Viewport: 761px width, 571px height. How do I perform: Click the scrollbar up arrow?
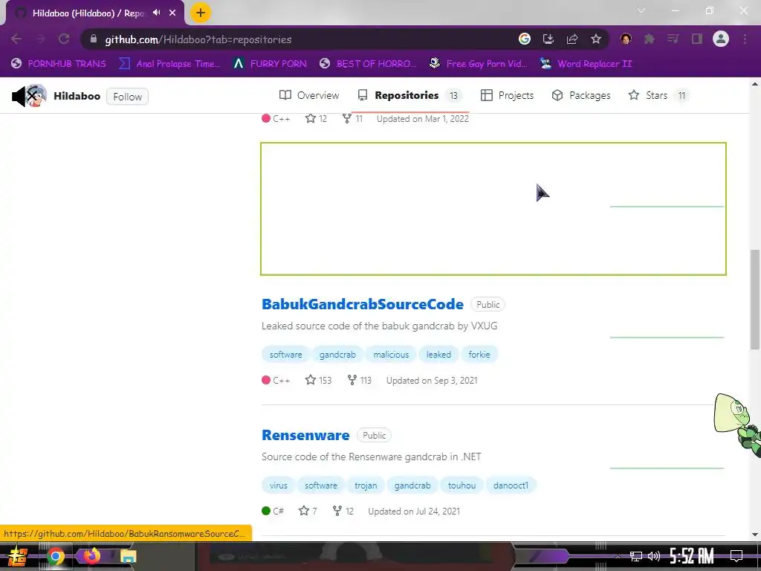[x=755, y=83]
